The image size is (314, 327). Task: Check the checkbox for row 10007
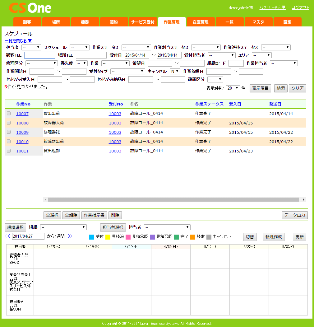coord(9,114)
